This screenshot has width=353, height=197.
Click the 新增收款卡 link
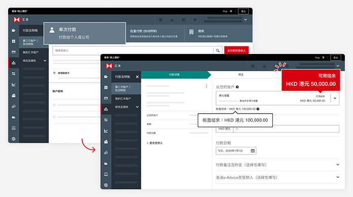point(64,73)
